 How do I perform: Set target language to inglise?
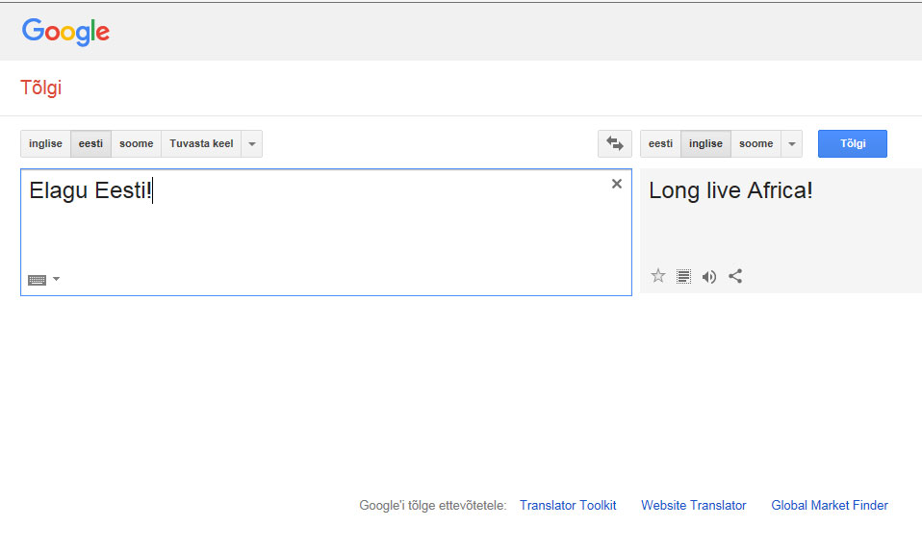pyautogui.click(x=705, y=143)
